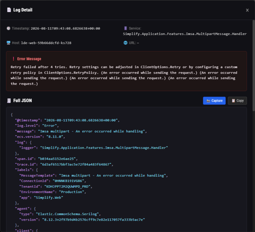Screen dimensions: 255x232
Task: Click the Service handler name text
Action: pyautogui.click(x=185, y=34)
